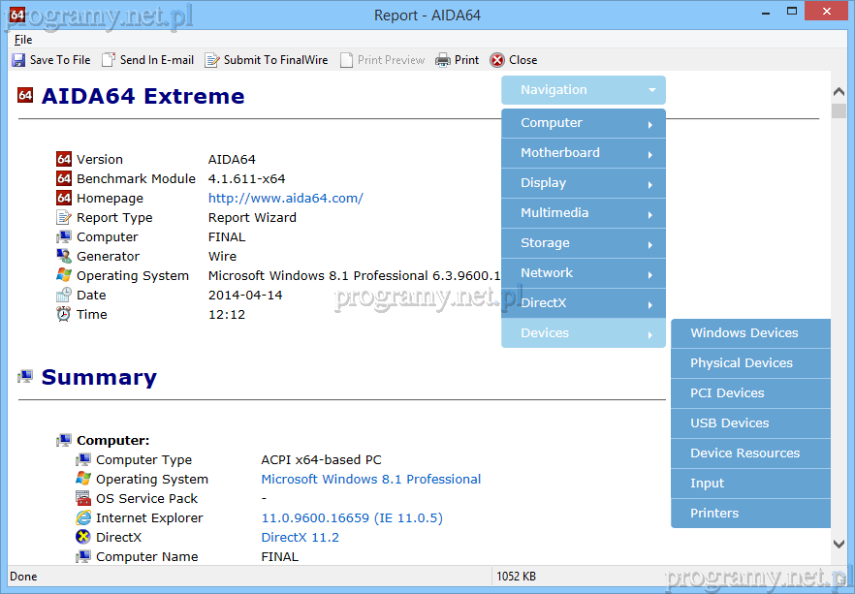This screenshot has height=594, width=855.
Task: Open the aida64.com homepage link
Action: click(x=285, y=199)
